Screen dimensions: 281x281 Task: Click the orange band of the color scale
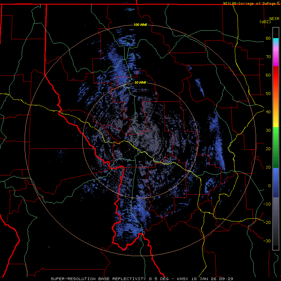click(x=276, y=104)
